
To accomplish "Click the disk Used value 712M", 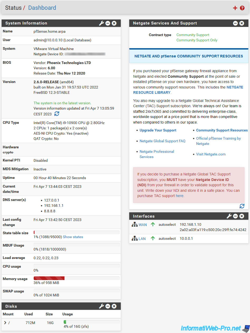I will coord(30,322).
